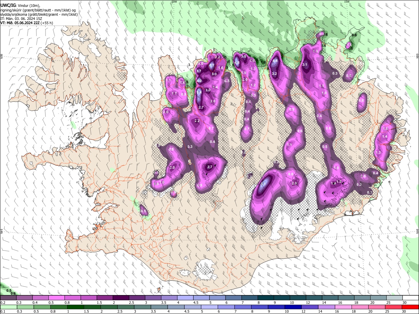Click the 4.4 precipitation value on the map
The image size is (419, 314).
(x=275, y=61)
